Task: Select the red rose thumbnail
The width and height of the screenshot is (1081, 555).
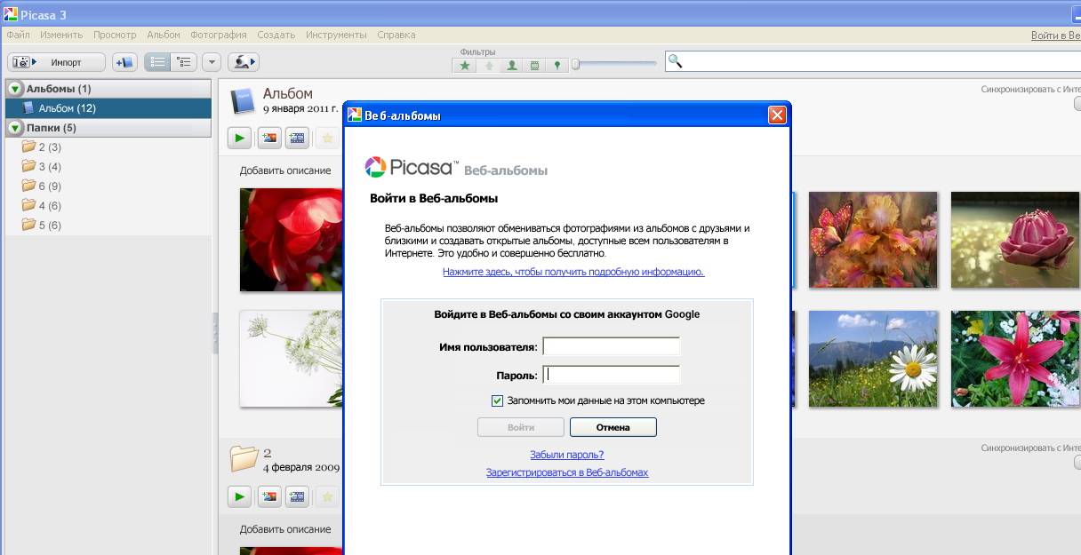Action: coord(292,240)
